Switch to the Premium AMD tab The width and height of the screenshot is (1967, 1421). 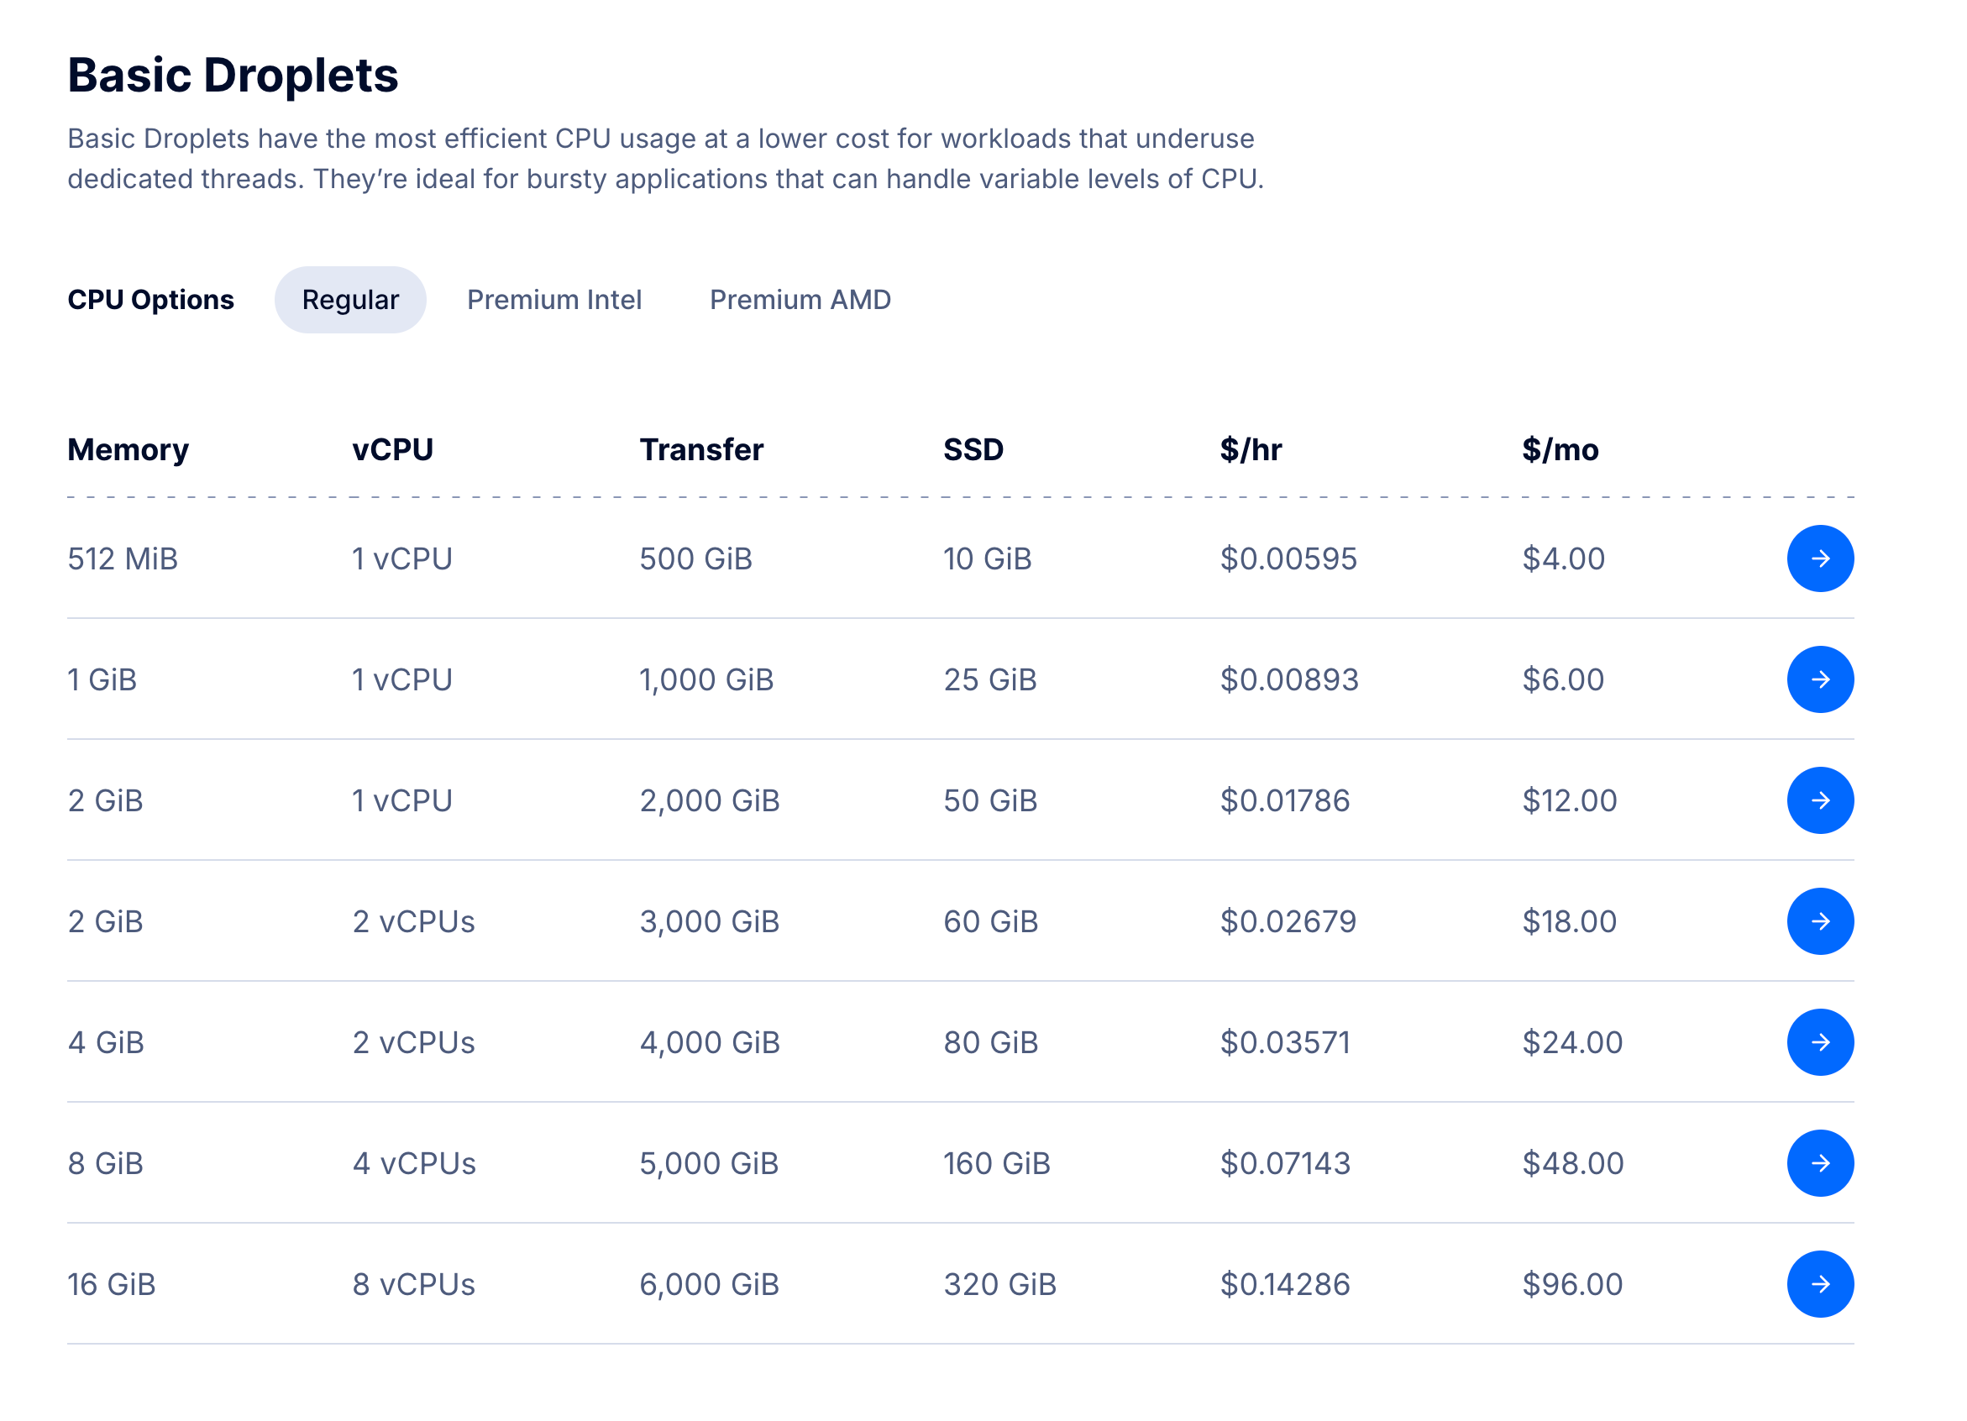pyautogui.click(x=800, y=300)
